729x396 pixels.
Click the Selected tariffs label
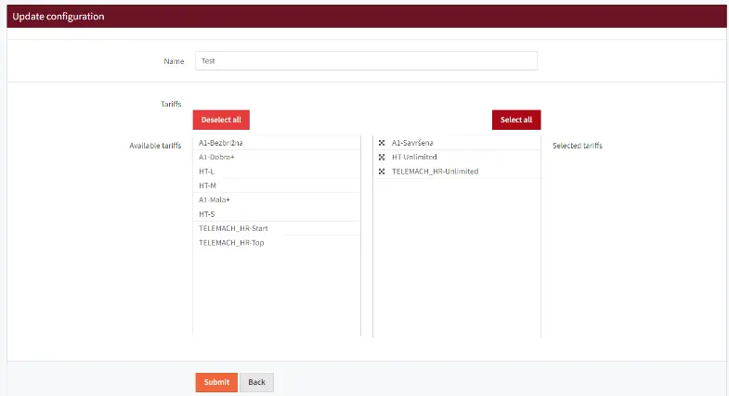tap(578, 146)
